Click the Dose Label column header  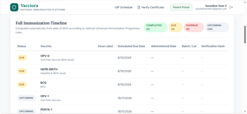[105, 46]
